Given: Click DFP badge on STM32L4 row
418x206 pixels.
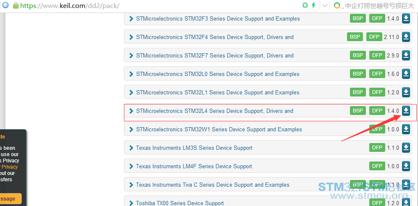Looking at the screenshot, I should coord(377,111).
